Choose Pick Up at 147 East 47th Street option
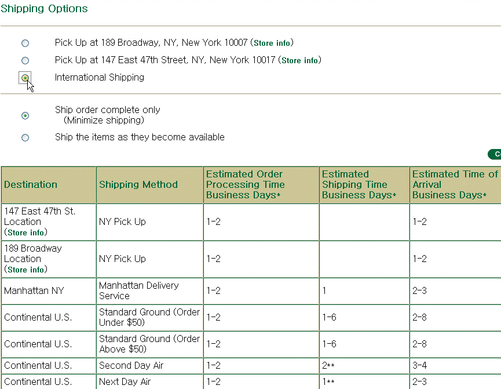This screenshot has width=501, height=389. tap(25, 60)
